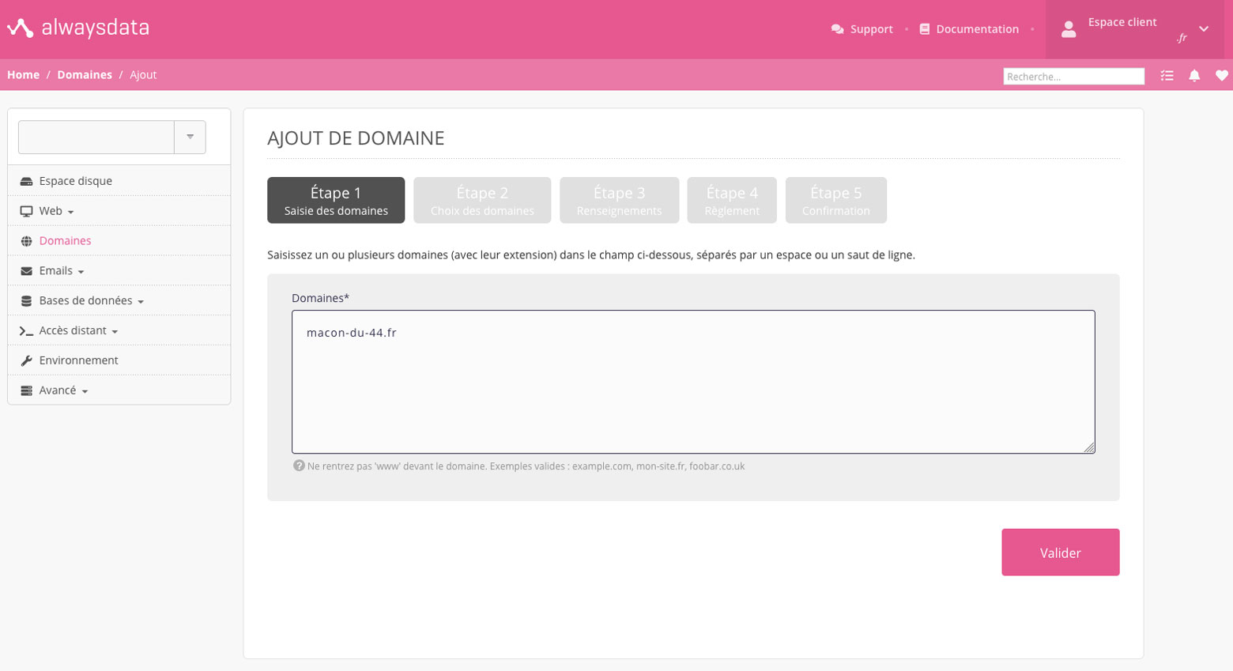This screenshot has width=1233, height=671.
Task: Click the Ajout breadcrumb text
Action: click(143, 74)
